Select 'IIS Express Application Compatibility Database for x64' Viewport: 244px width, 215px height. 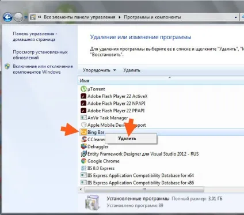coord(140,175)
